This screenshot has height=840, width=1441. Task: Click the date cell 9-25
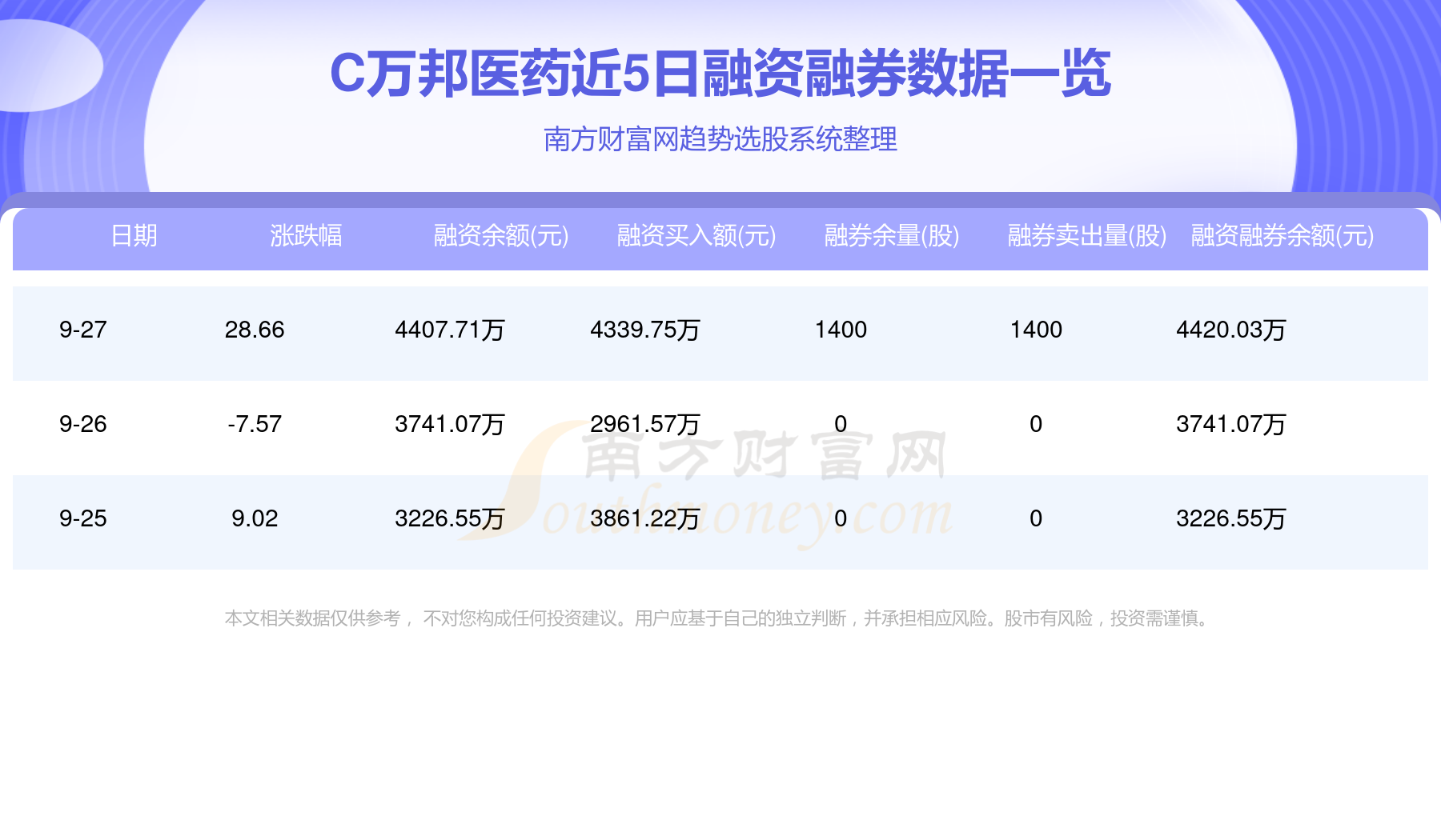(x=83, y=518)
